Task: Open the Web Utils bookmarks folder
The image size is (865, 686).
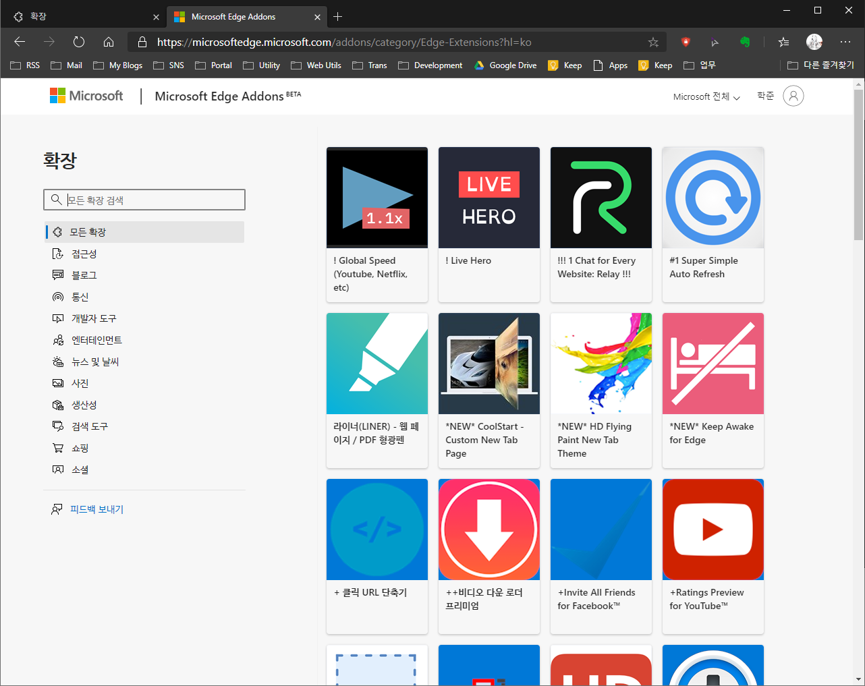Action: (x=316, y=65)
